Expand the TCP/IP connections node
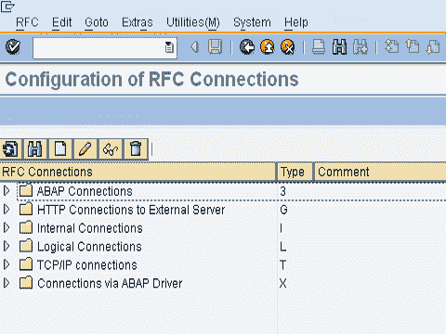Viewport: 446px width, 334px height. tap(7, 264)
